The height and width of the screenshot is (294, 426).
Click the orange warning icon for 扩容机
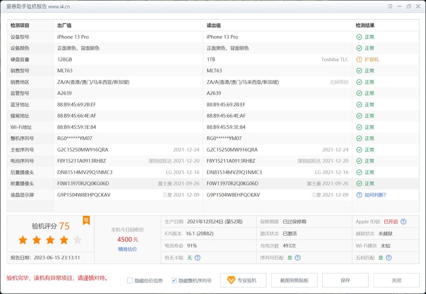pos(359,59)
